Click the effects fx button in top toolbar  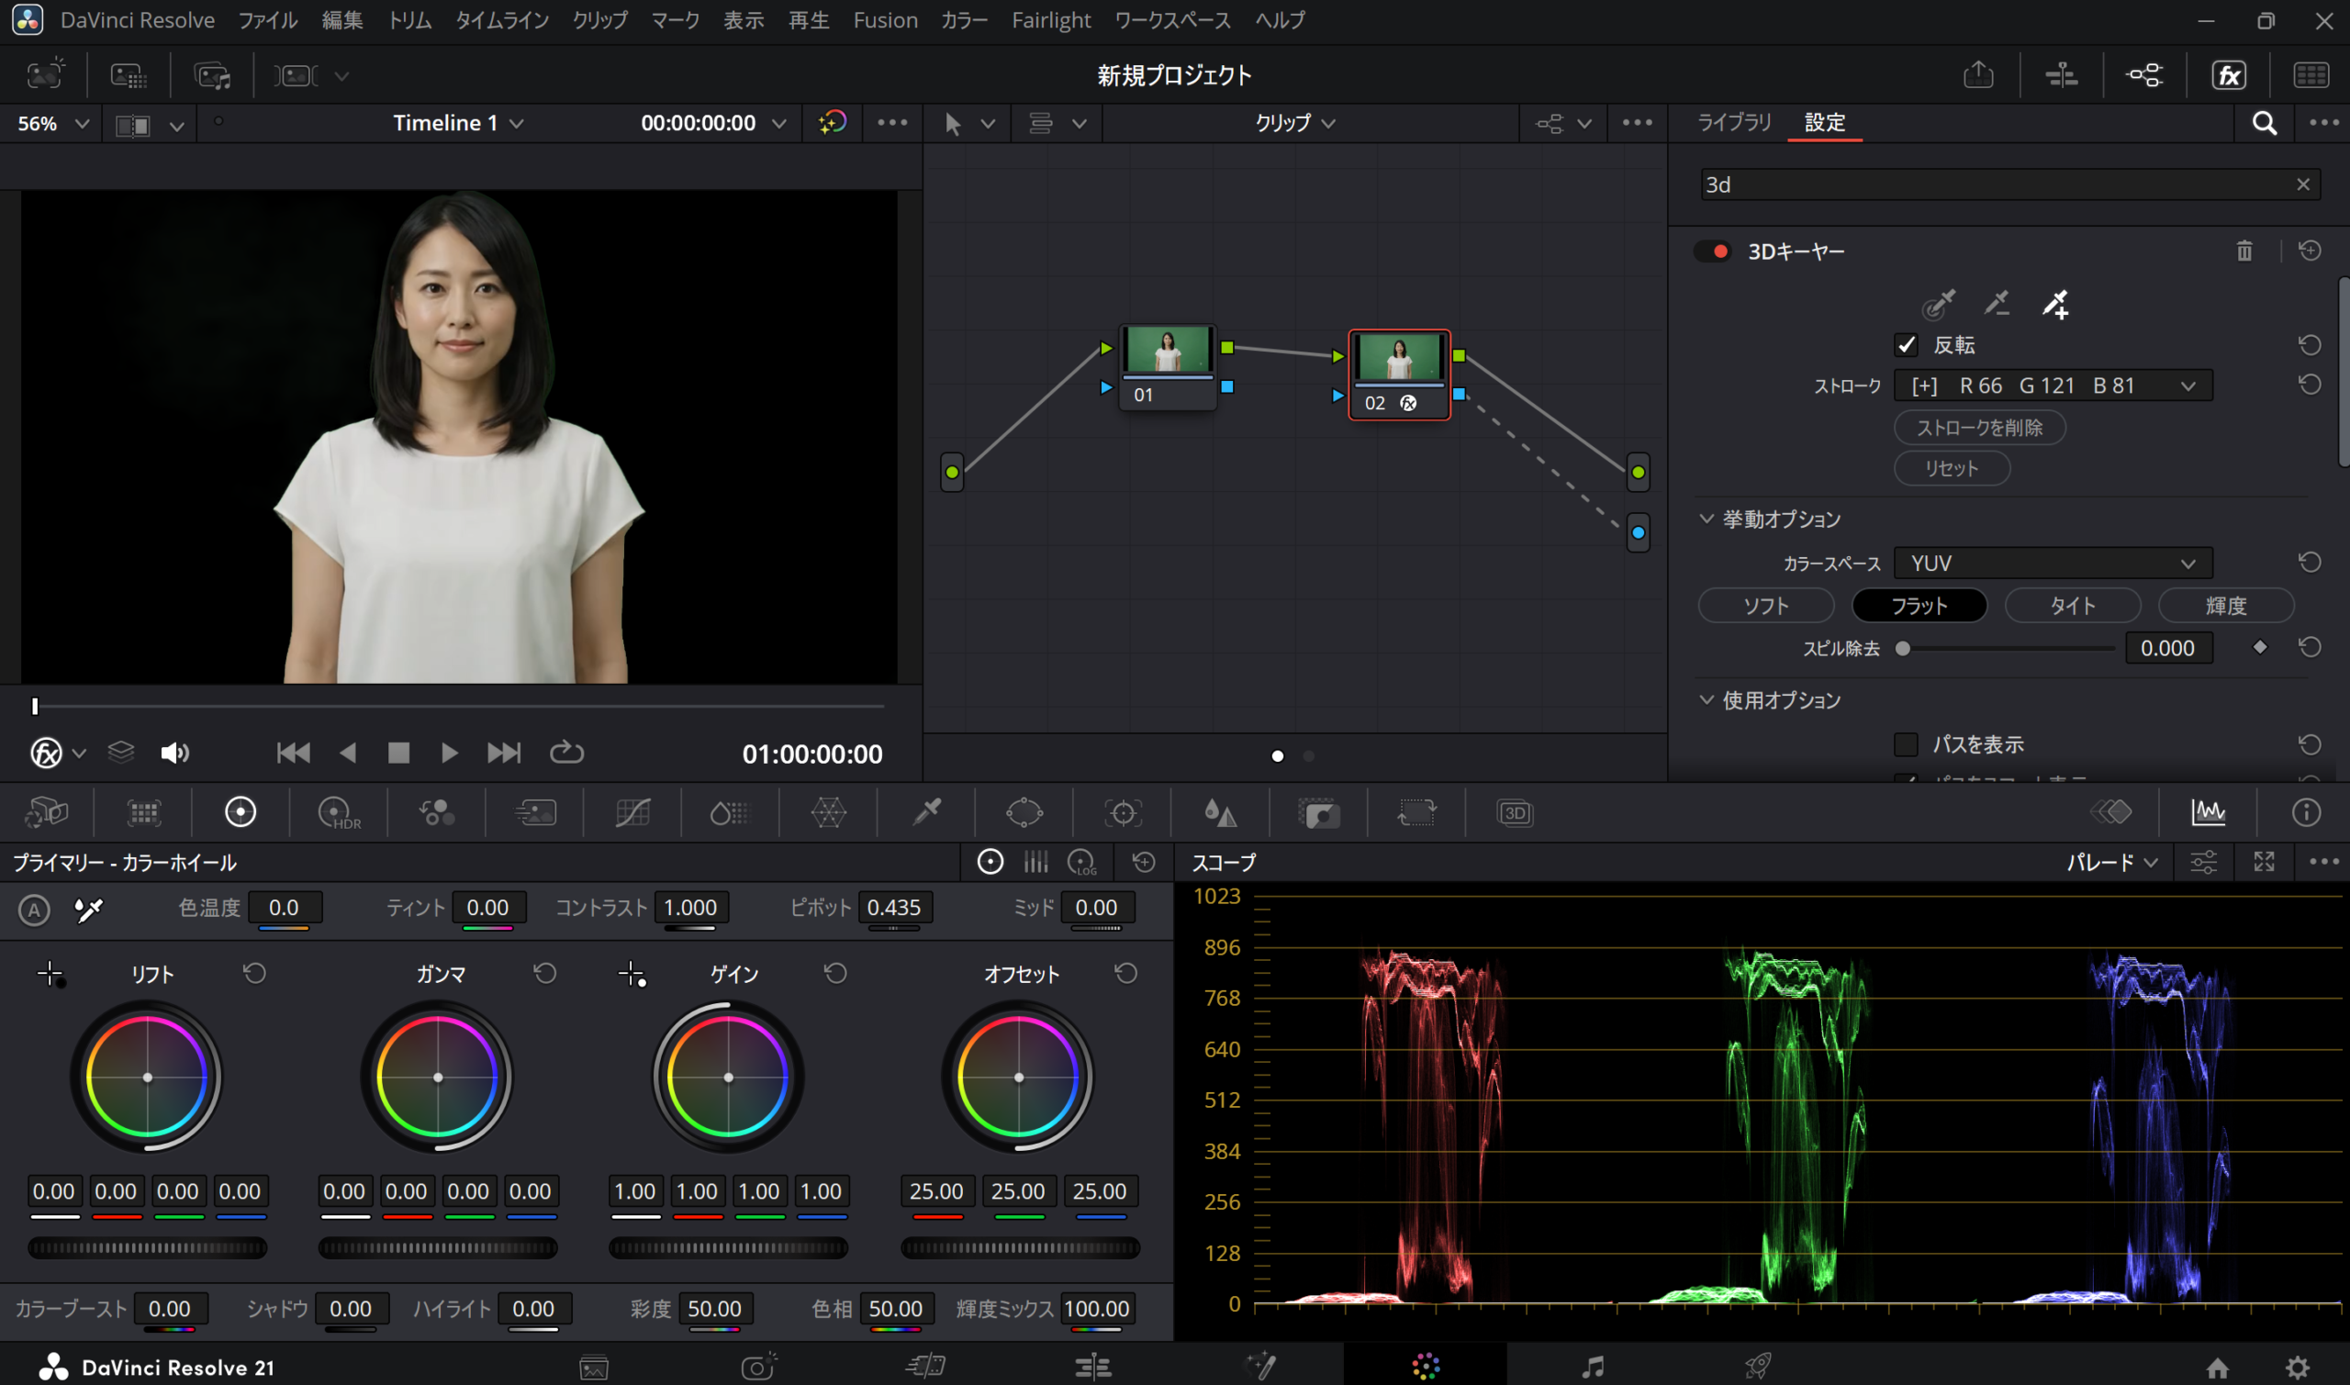click(2229, 75)
